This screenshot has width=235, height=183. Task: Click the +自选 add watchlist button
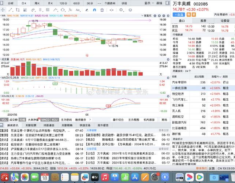coord(179,15)
